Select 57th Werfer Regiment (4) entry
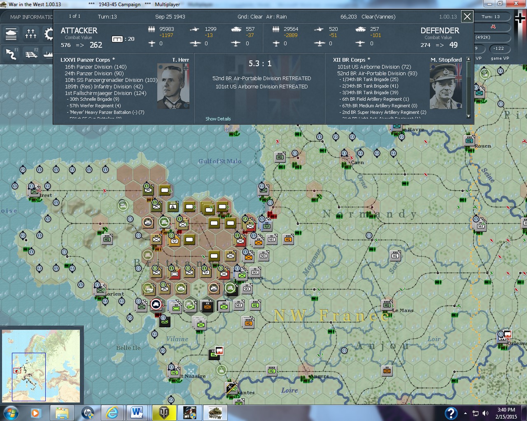Viewport: 527px width, 421px height. coord(94,106)
